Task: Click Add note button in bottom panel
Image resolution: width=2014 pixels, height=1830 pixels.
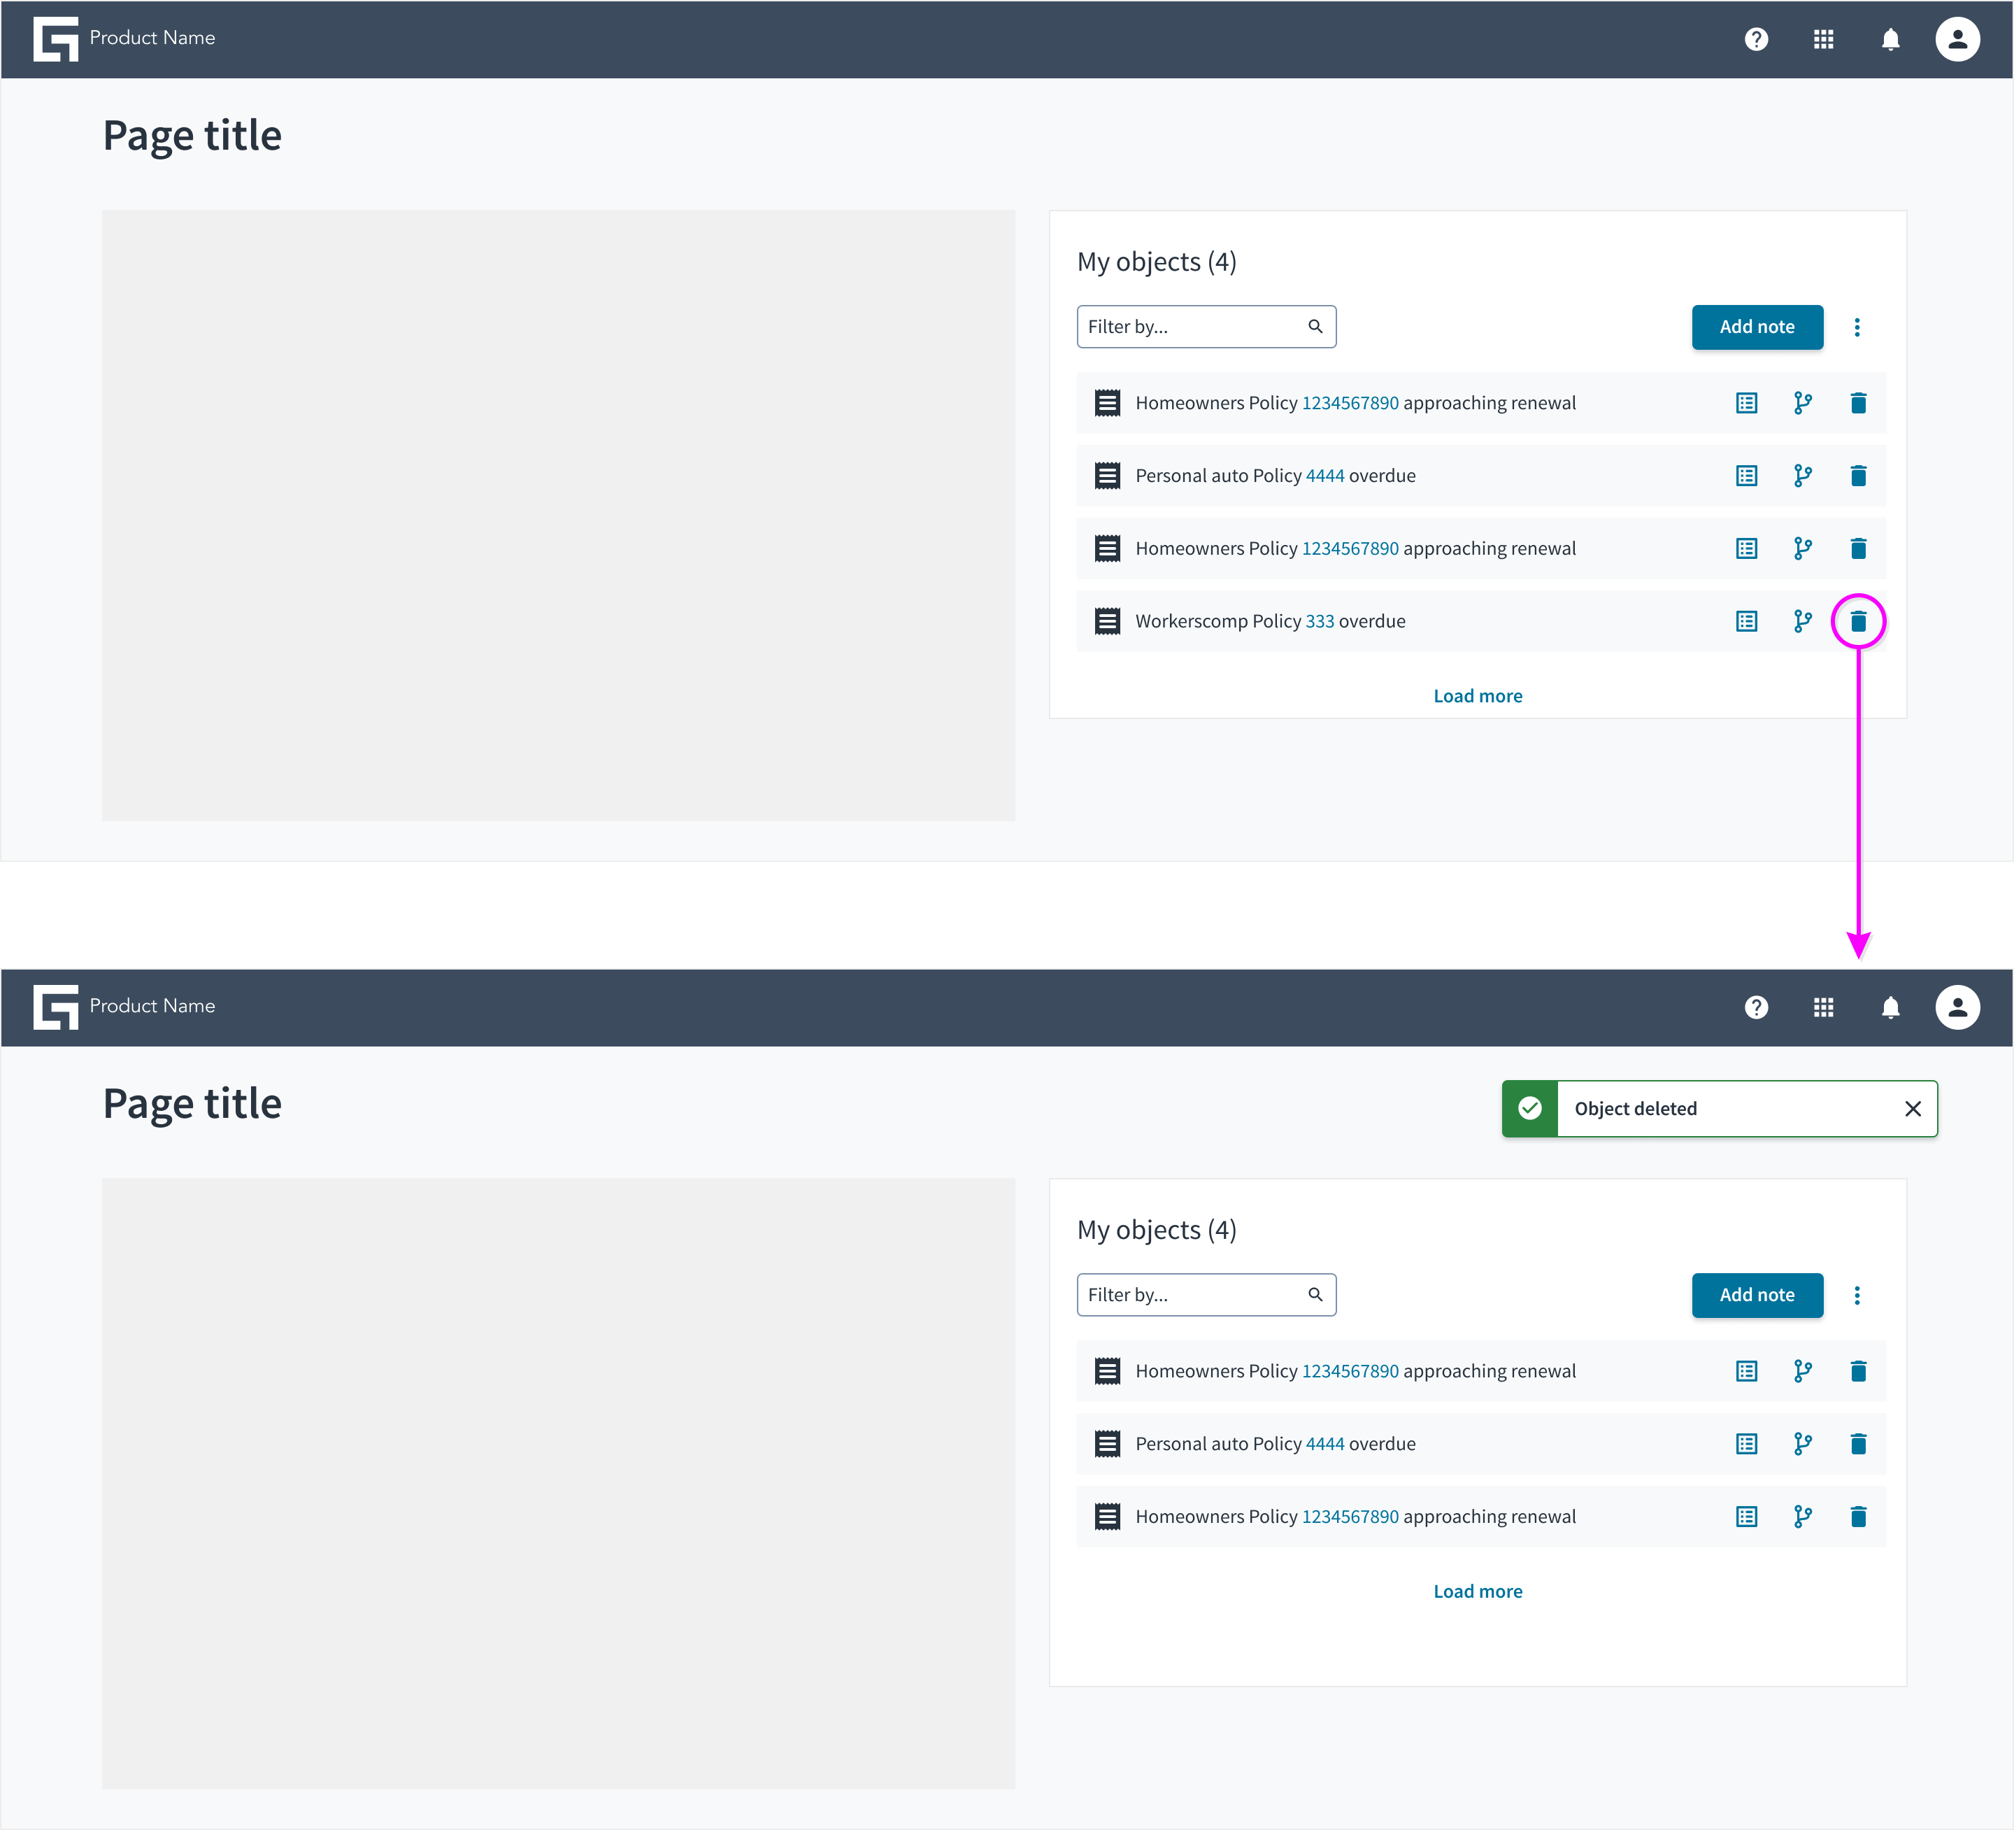Action: (x=1757, y=1296)
